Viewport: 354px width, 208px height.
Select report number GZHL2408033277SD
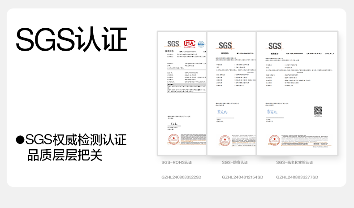coord(297,177)
